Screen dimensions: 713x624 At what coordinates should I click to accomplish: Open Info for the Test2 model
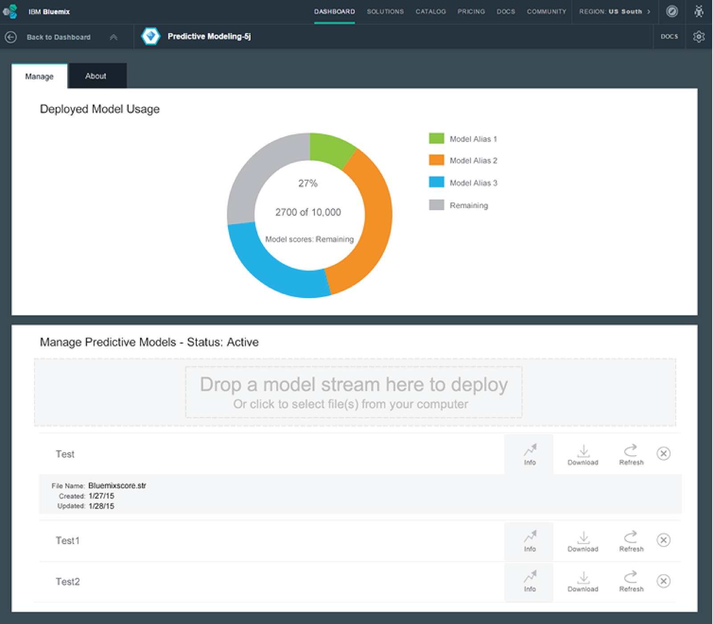[x=529, y=582]
